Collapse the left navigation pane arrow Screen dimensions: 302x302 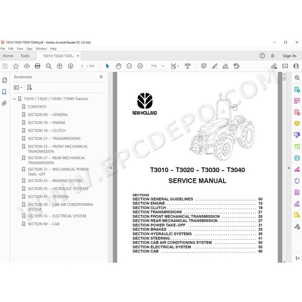coord(110,168)
